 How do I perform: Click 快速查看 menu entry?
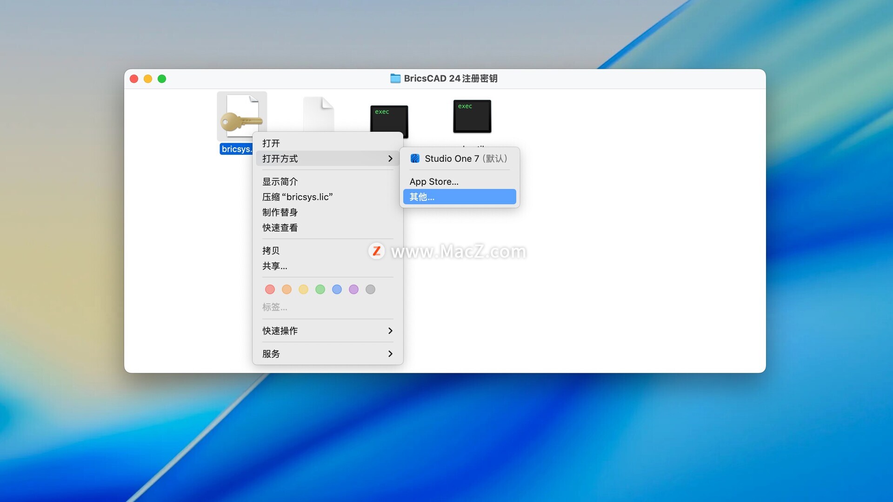(280, 228)
